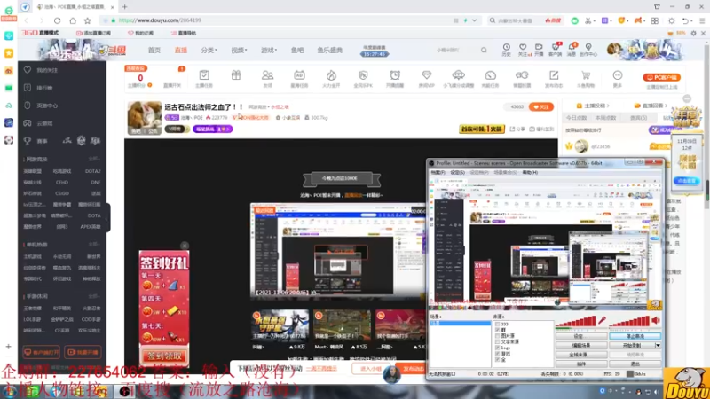Open 客户端 download icon in header

[x=556, y=47]
